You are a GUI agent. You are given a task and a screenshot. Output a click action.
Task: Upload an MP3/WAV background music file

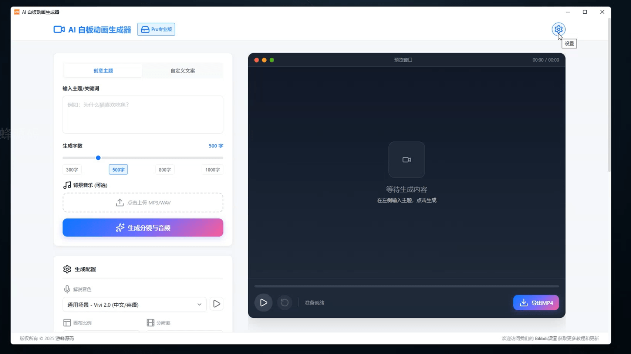(x=143, y=202)
